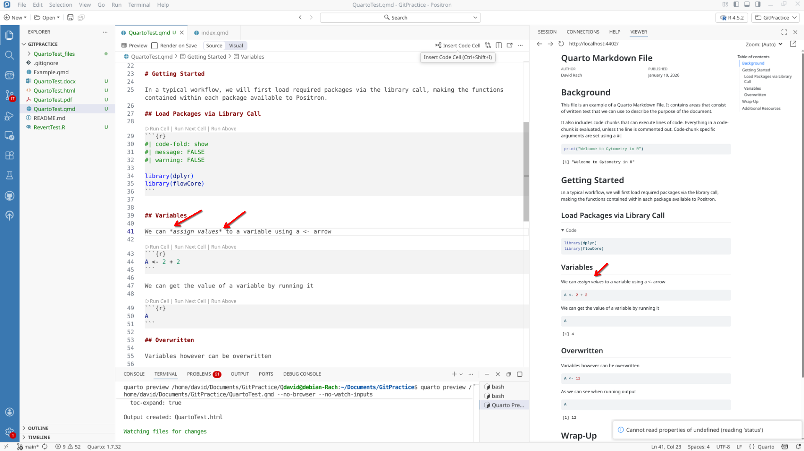The image size is (804, 451).
Task: Switch editor to Visual mode
Action: point(235,46)
